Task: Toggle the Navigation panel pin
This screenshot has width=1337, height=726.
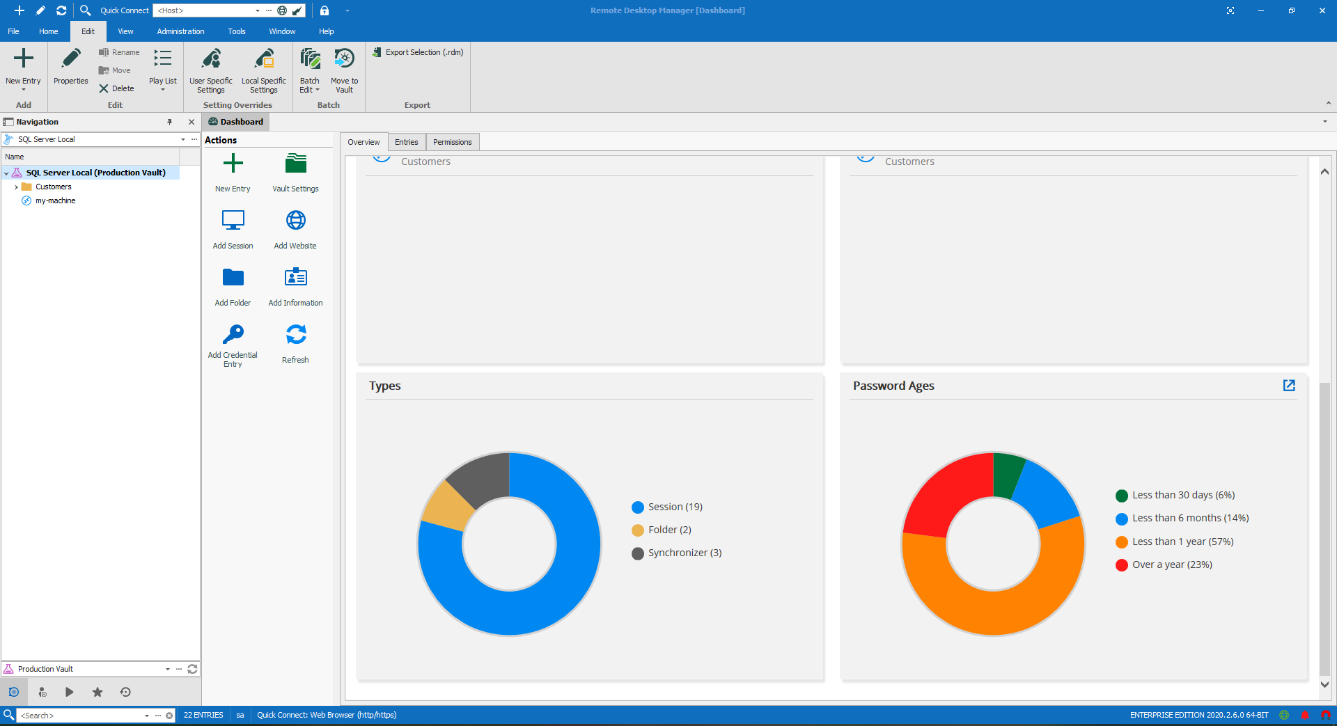Action: coord(169,122)
